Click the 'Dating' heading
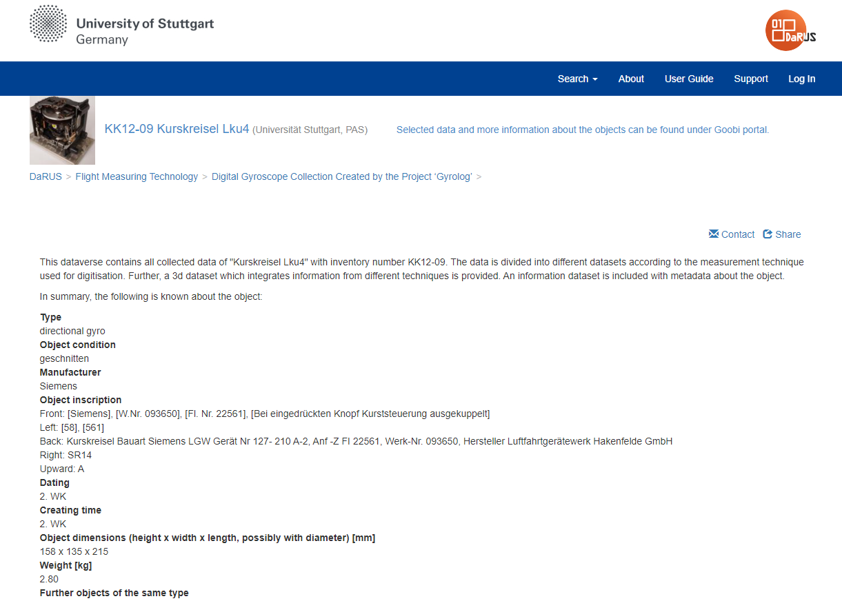Screen dimensions: 842x601 click(x=54, y=482)
